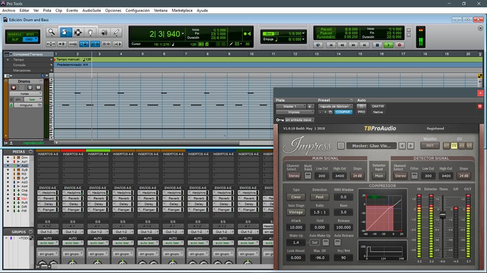Enable SLIP edit mode

click(x=15, y=39)
